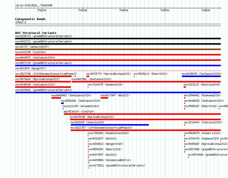Click the red bar under nsv6448483
228x178 pixels.
tap(56, 98)
